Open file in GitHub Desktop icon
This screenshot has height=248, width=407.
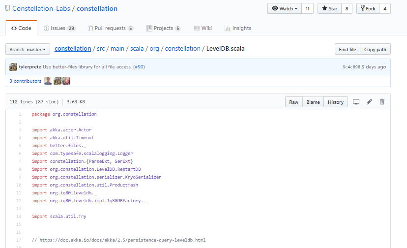[x=356, y=102]
